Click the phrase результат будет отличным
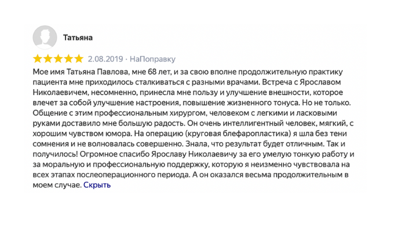Image resolution: width=394 pixels, height=236 pixels. tap(275, 144)
